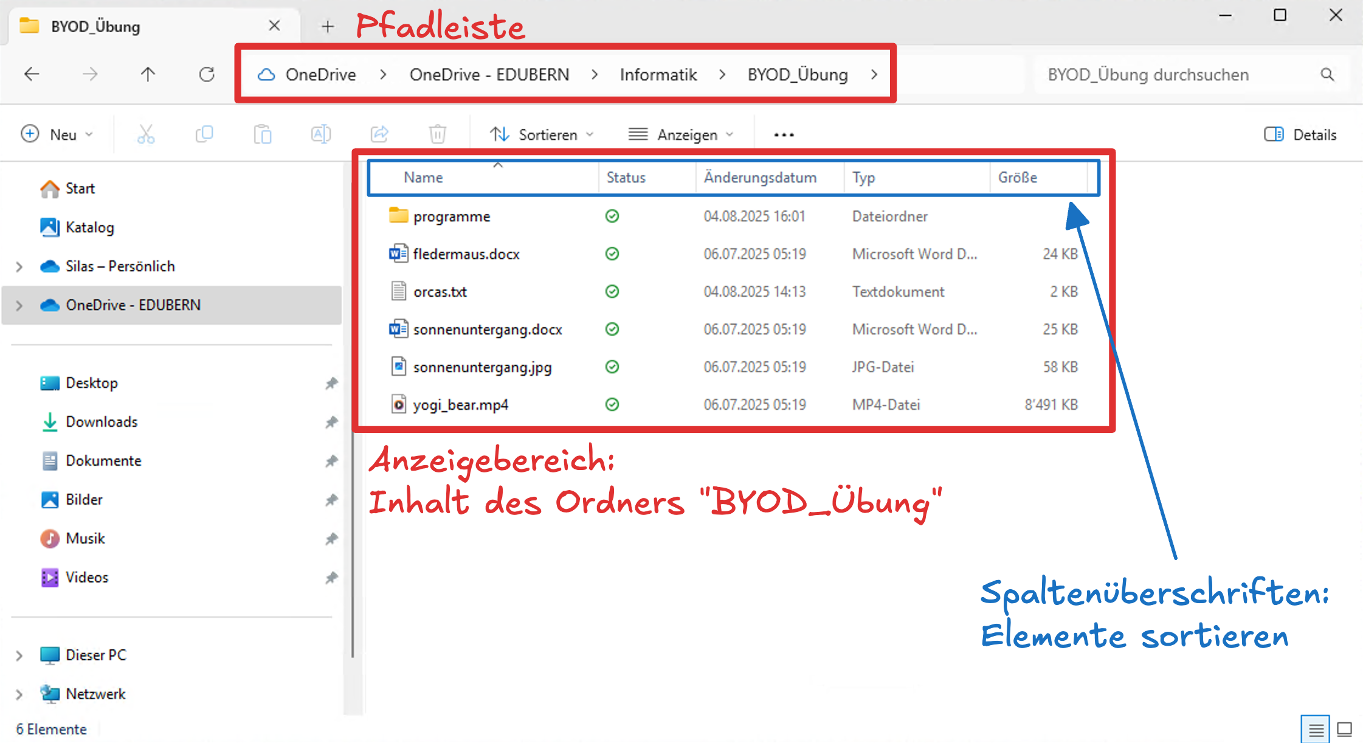Expand Dieser PC in the sidebar
1363x743 pixels.
18,655
